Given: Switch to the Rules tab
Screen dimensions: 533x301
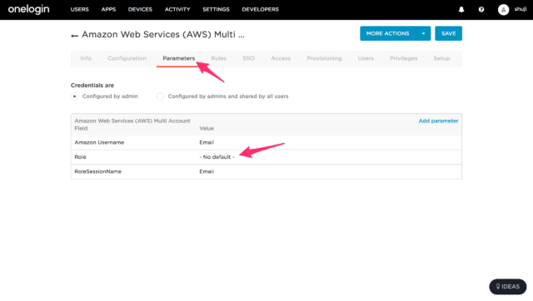Looking at the screenshot, I should tap(218, 58).
